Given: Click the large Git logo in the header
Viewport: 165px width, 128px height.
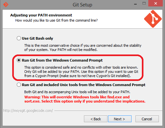Looking at the screenshot, I should pos(153,19).
